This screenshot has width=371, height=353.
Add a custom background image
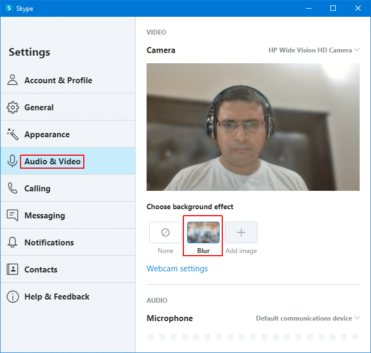coord(241,232)
